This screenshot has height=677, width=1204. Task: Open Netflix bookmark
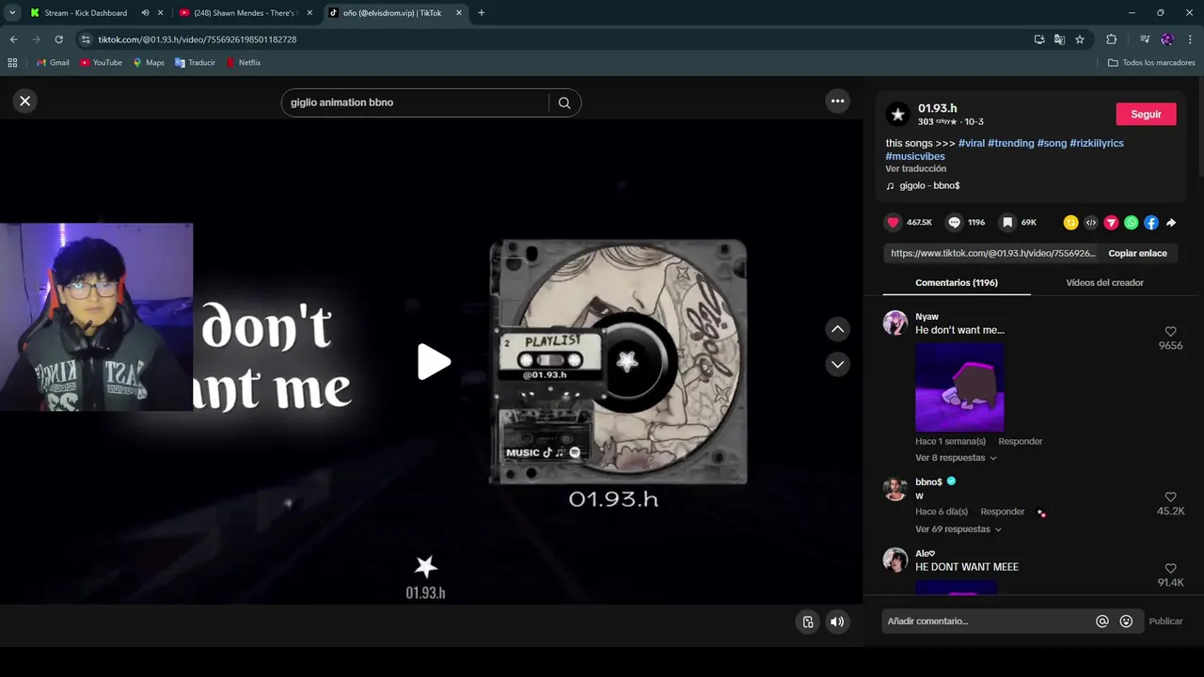click(243, 63)
